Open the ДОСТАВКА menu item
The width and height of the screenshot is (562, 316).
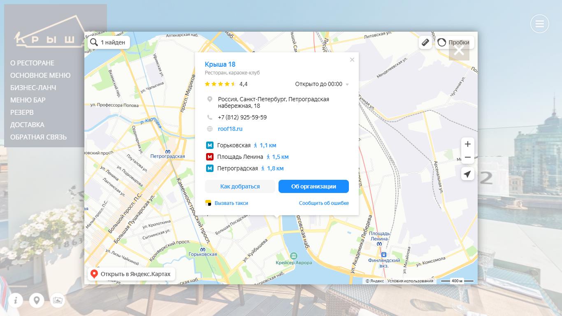click(27, 125)
